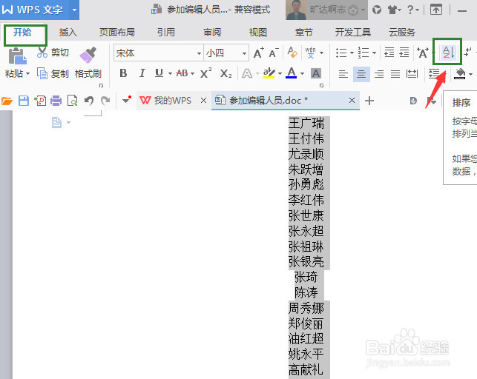Redo the last action
477x379 pixels.
click(105, 101)
